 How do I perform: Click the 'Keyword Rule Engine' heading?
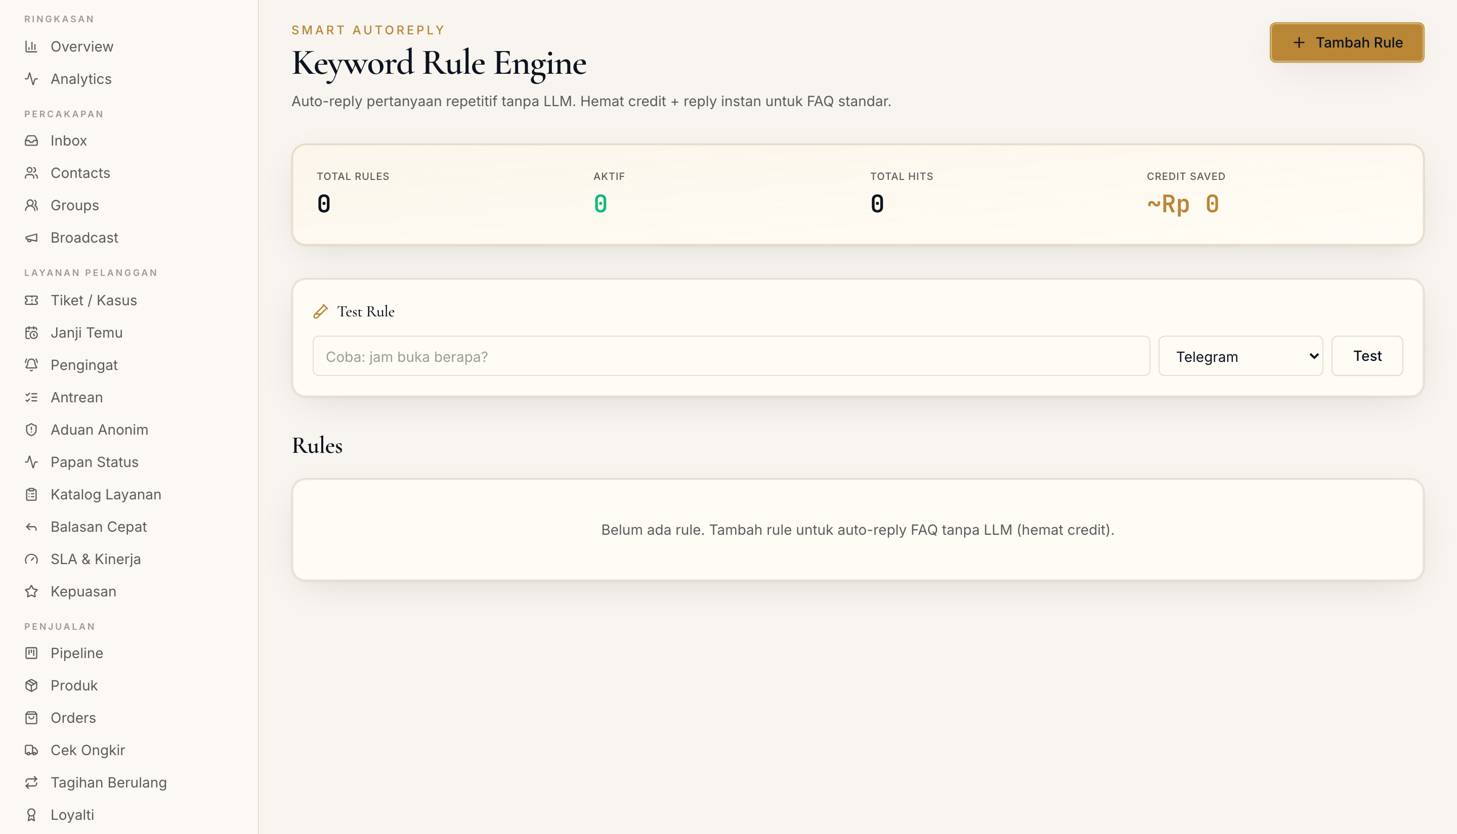439,63
